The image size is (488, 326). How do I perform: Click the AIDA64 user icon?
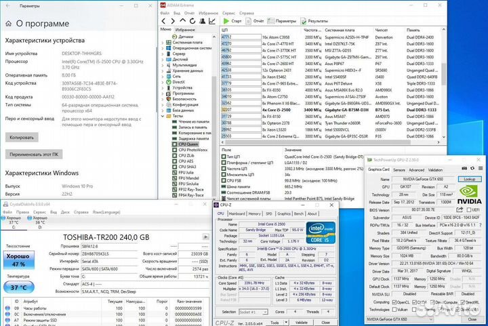click(202, 21)
